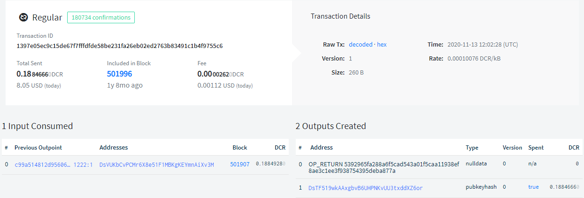The image size is (584, 198).
Task: Click the spent 'true' link
Action: (x=534, y=187)
